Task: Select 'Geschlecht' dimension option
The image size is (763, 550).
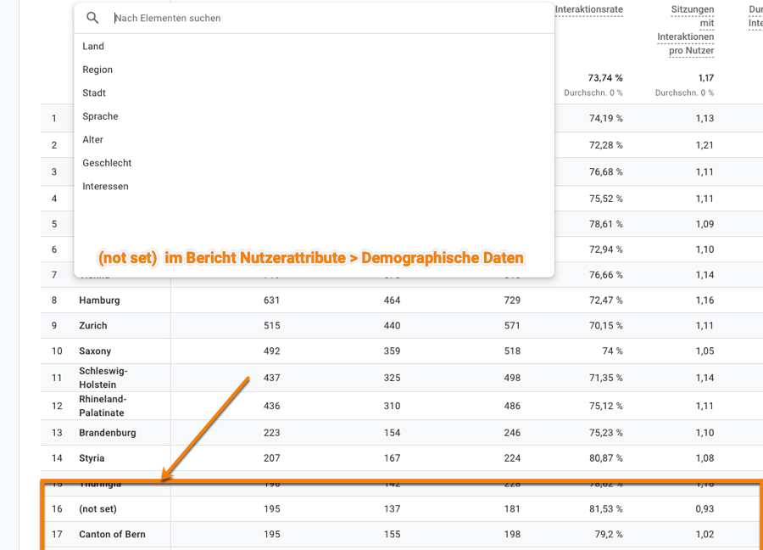Action: [x=107, y=163]
